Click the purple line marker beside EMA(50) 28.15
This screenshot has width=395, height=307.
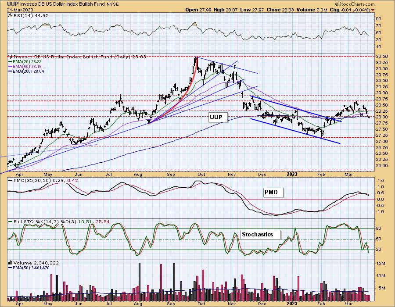[x=11, y=66]
